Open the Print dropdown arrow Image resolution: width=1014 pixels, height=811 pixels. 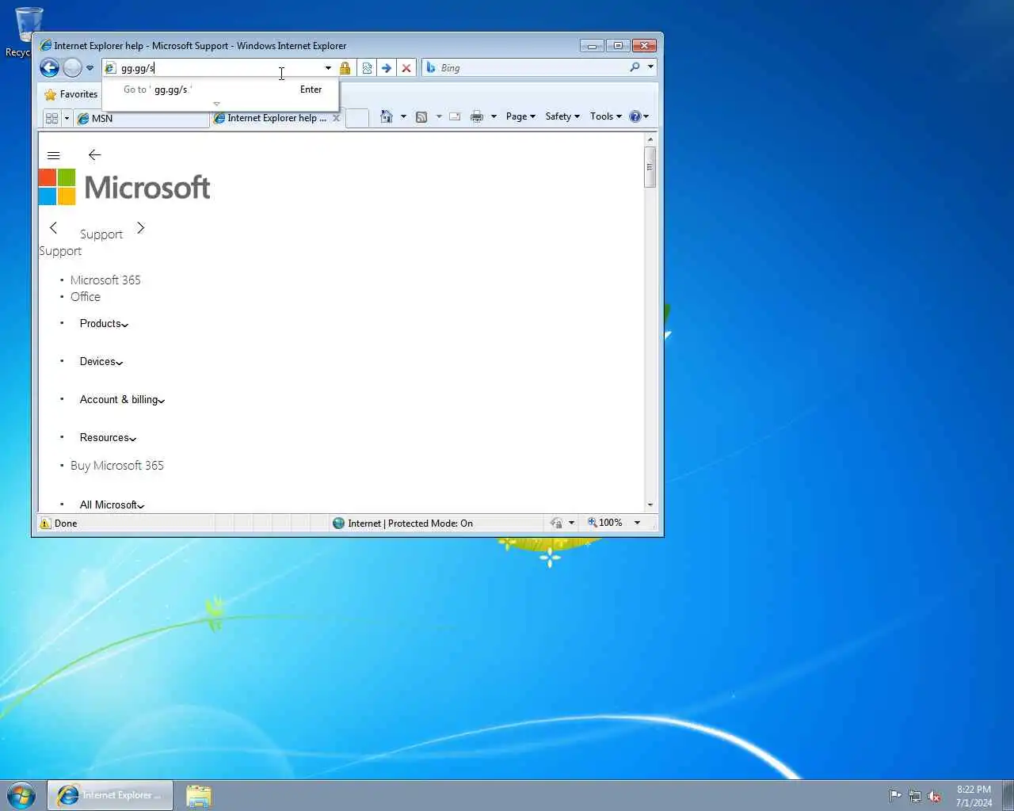point(494,116)
